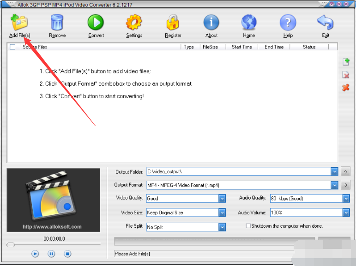356x266 pixels.
Task: Open the blue About info icon
Action: [x=211, y=22]
